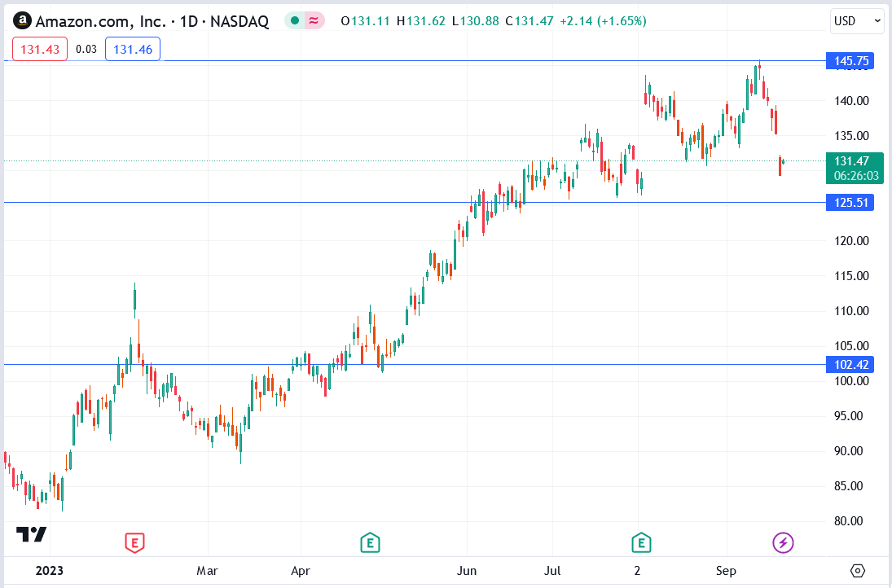Click the 105.00 price axis label
Viewport: 892px width, 588px height.
click(851, 346)
